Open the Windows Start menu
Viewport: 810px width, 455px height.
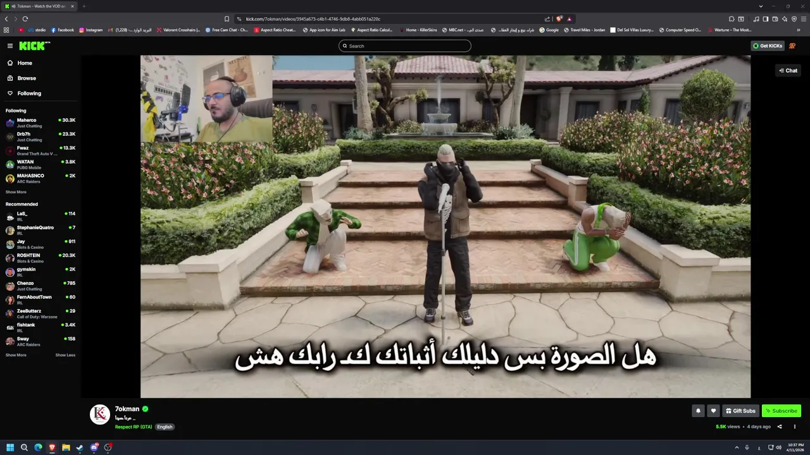[10, 447]
